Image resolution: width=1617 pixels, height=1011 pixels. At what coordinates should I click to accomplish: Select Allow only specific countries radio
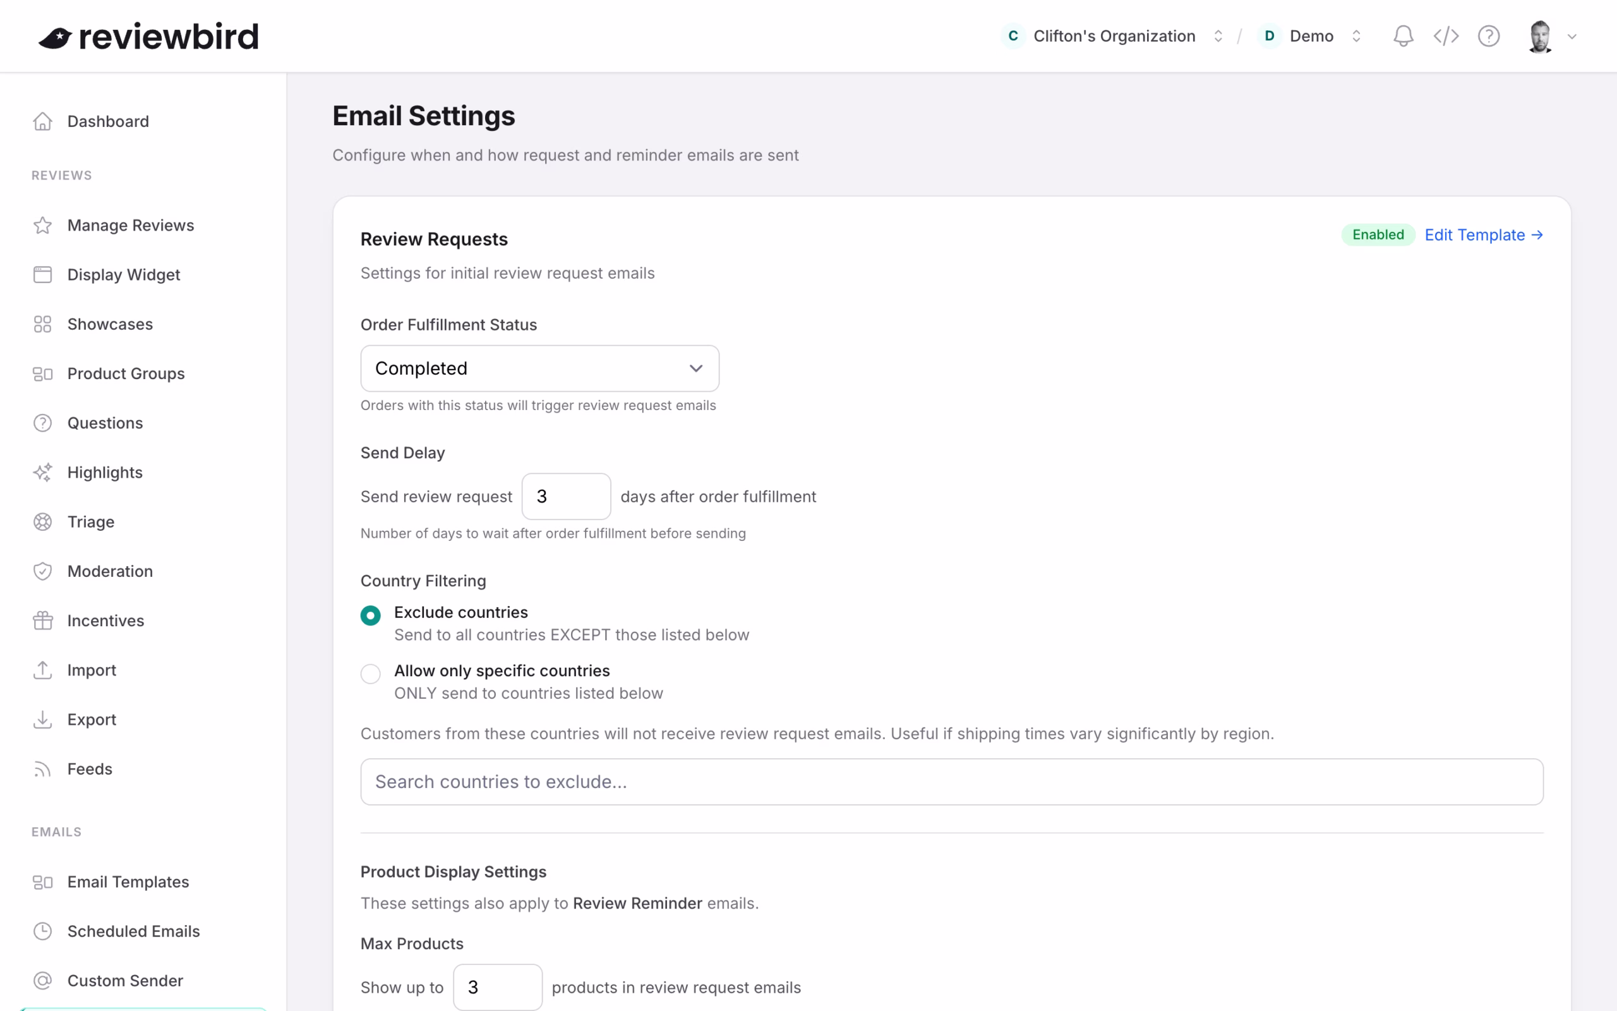click(x=371, y=674)
